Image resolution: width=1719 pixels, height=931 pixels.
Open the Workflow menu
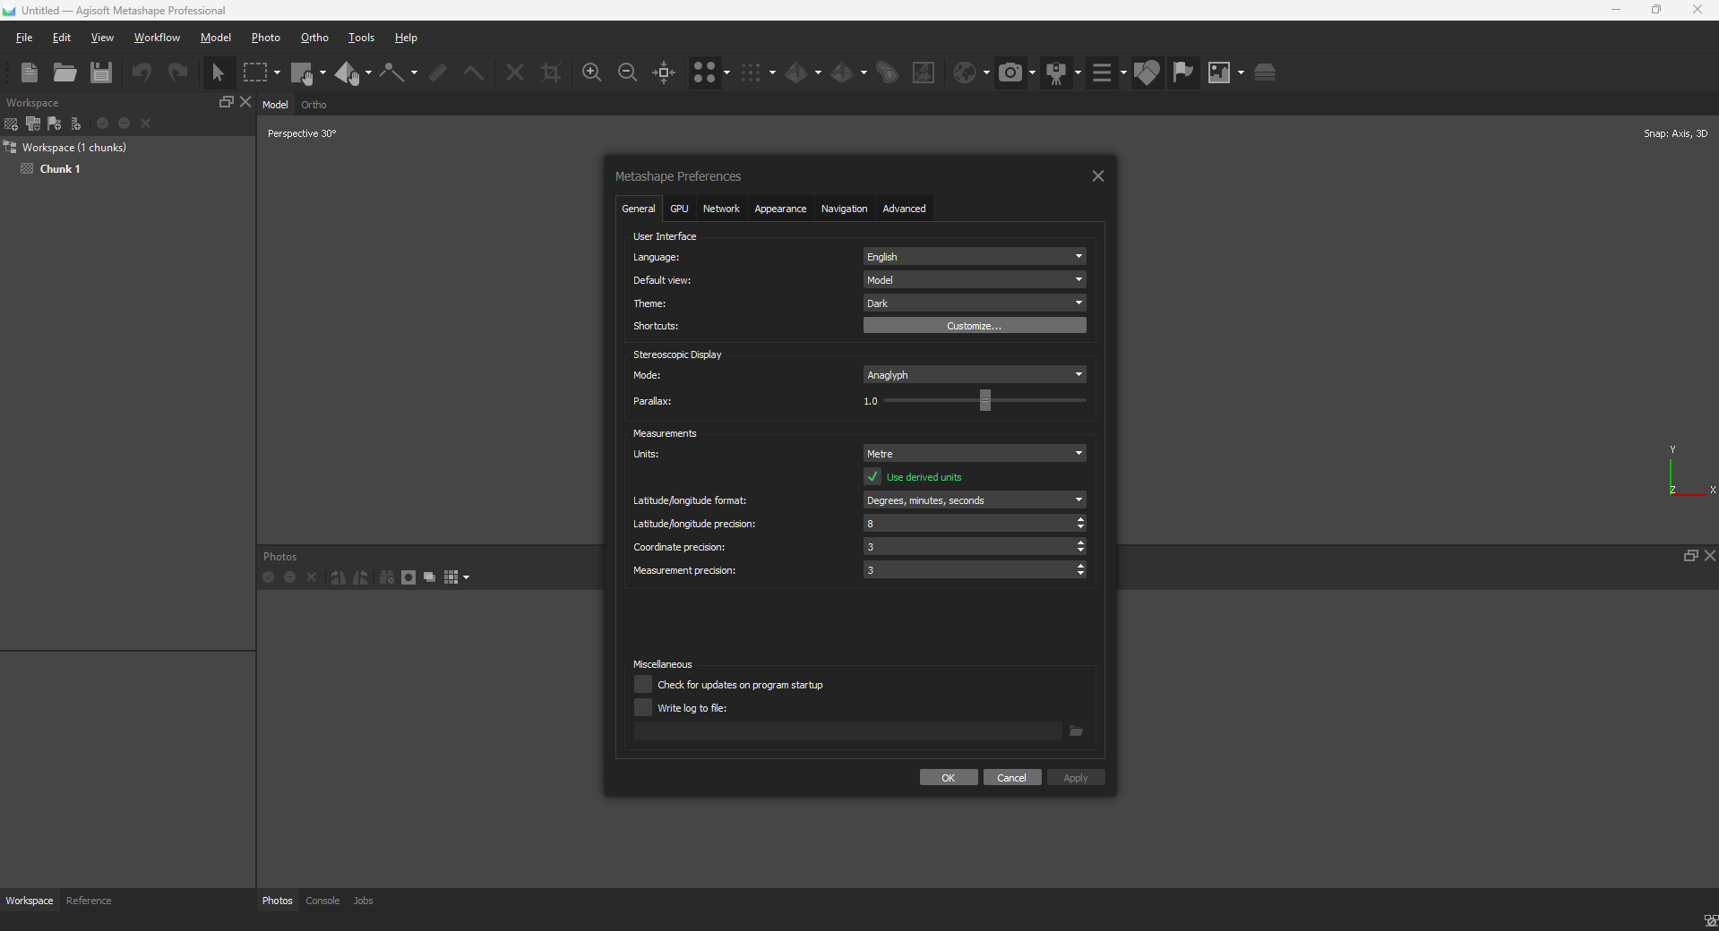[x=157, y=38]
